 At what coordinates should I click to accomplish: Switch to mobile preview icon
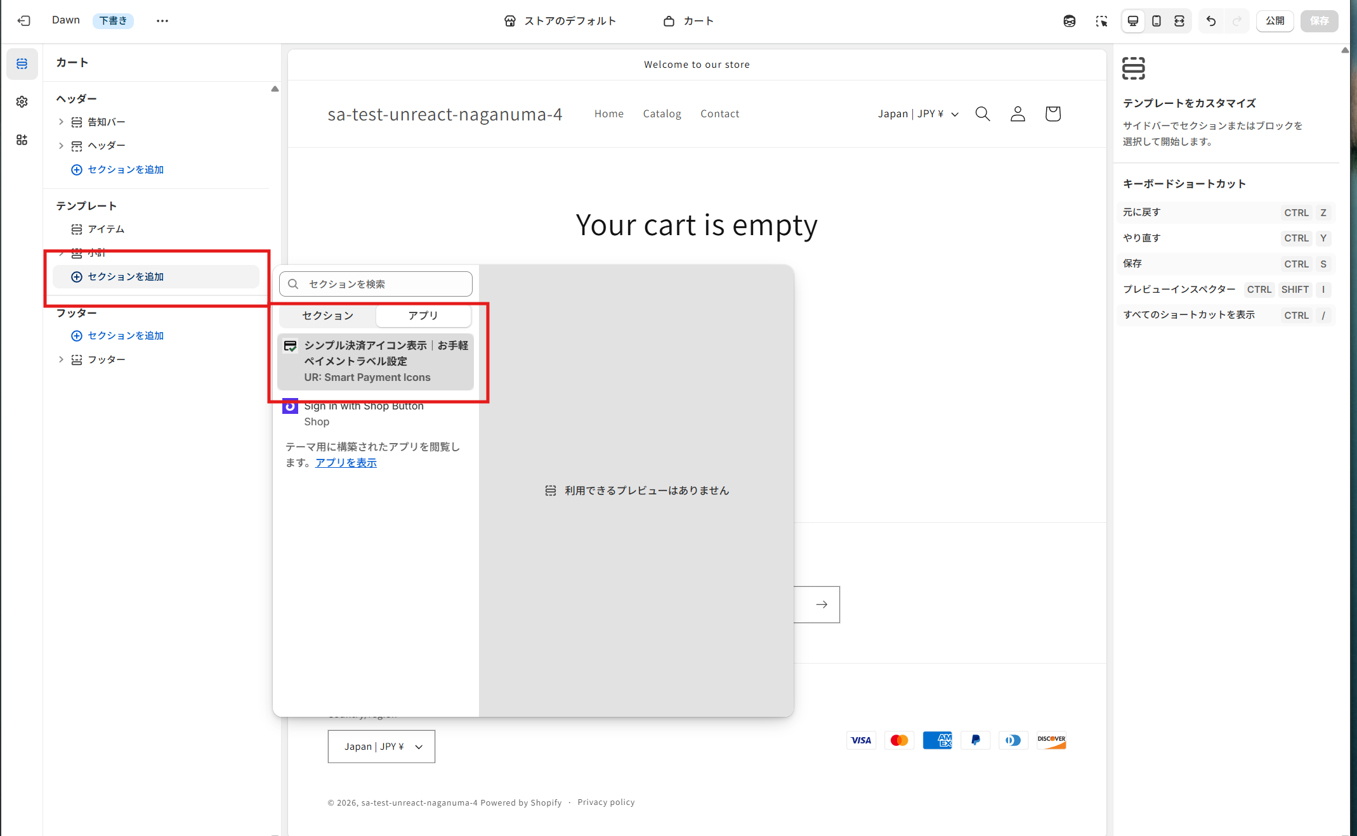click(1157, 21)
